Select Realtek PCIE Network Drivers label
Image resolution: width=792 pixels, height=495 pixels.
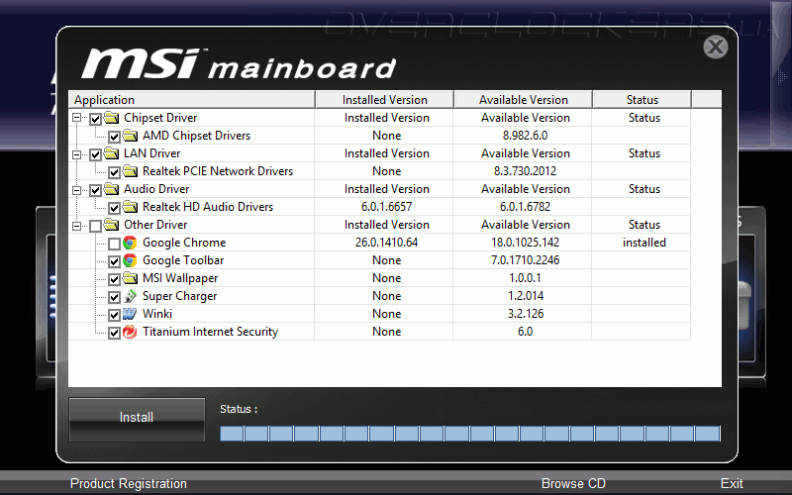[218, 171]
